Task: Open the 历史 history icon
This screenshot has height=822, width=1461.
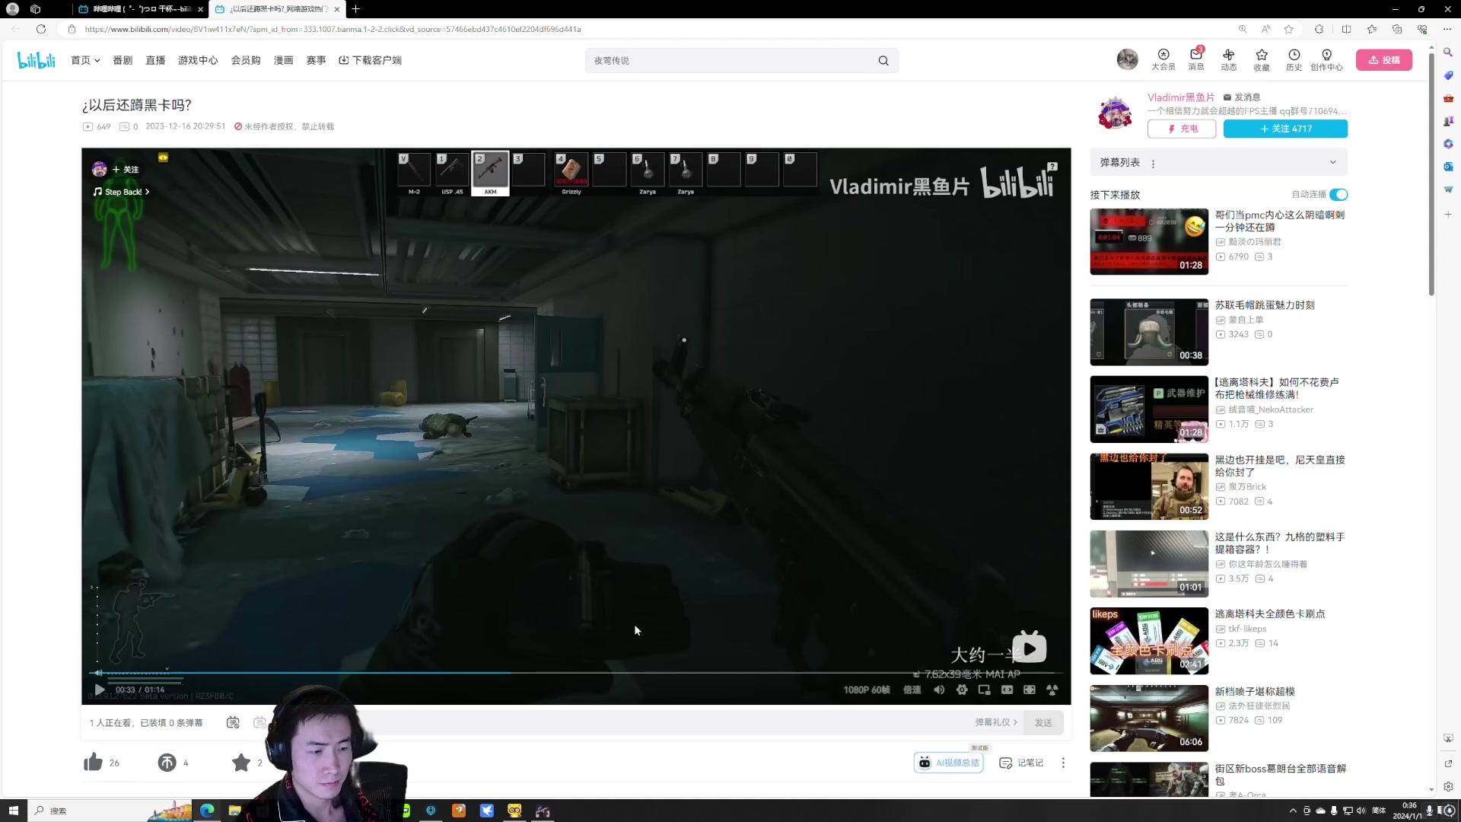Action: [1294, 59]
